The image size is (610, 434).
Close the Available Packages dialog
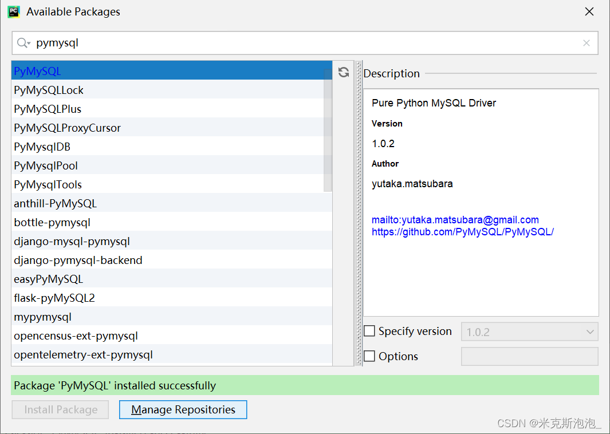tap(589, 11)
